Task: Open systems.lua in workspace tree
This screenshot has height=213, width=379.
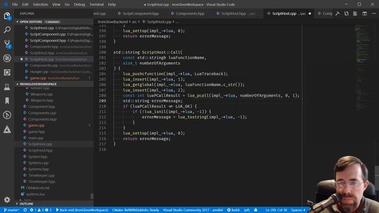Action: coord(54,194)
